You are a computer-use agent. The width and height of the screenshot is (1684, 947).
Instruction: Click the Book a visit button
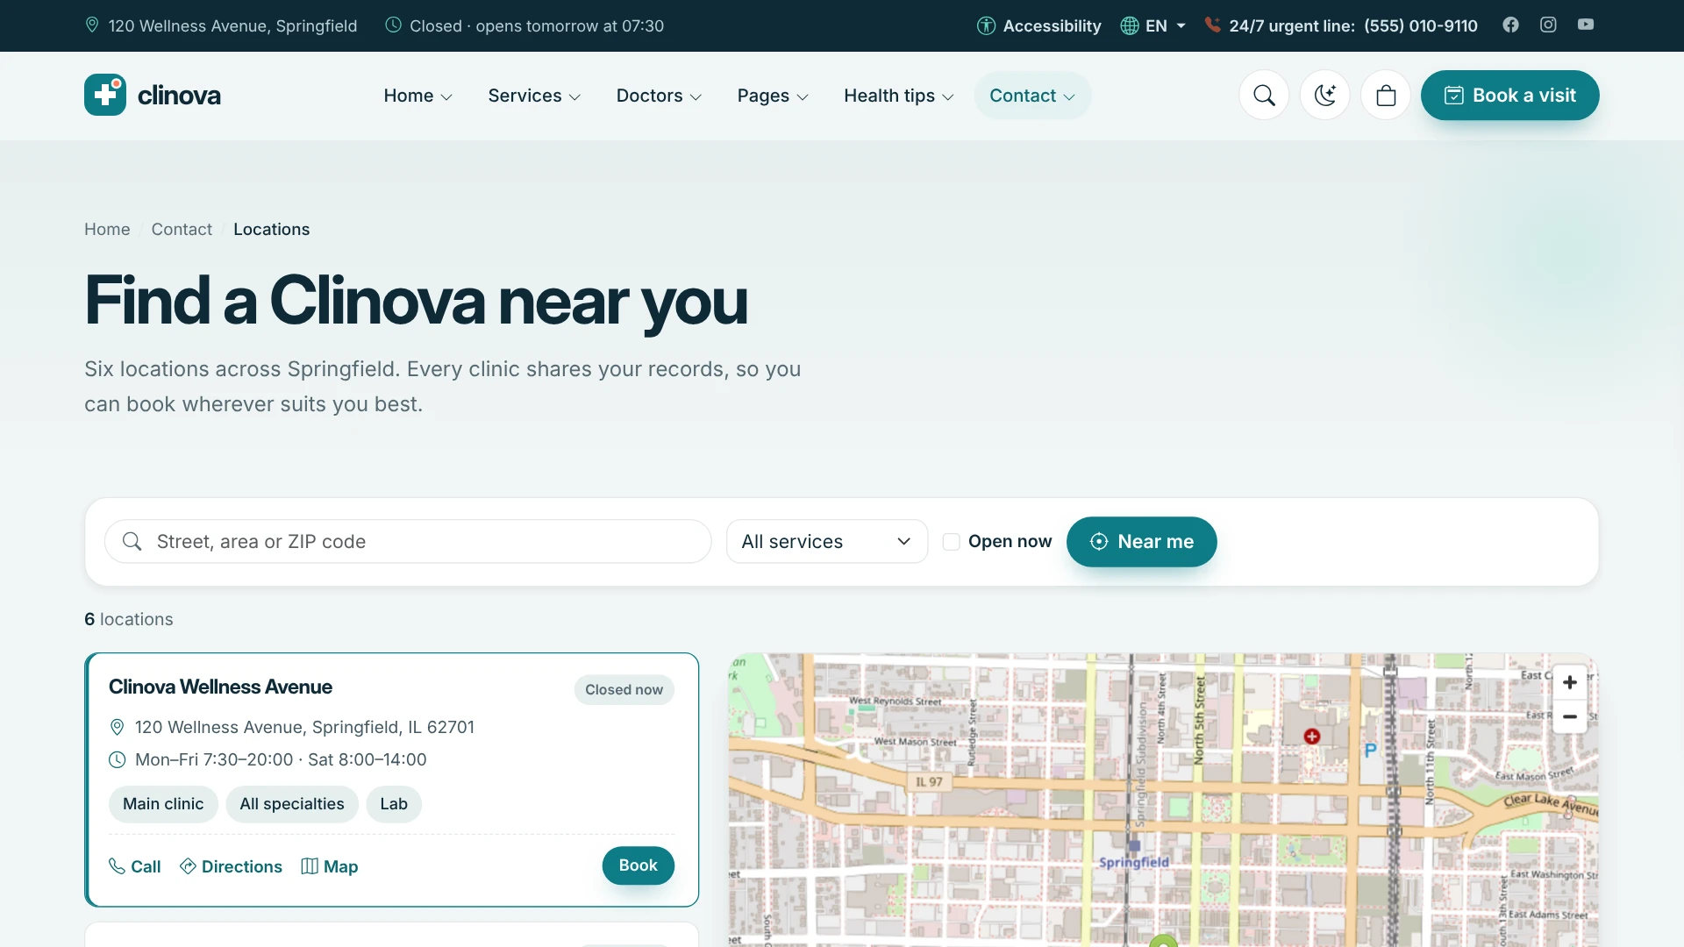[x=1509, y=95]
